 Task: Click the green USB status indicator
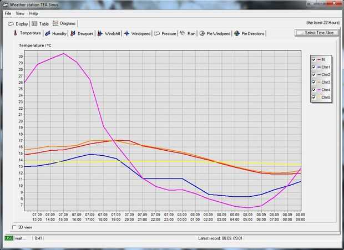9,238
